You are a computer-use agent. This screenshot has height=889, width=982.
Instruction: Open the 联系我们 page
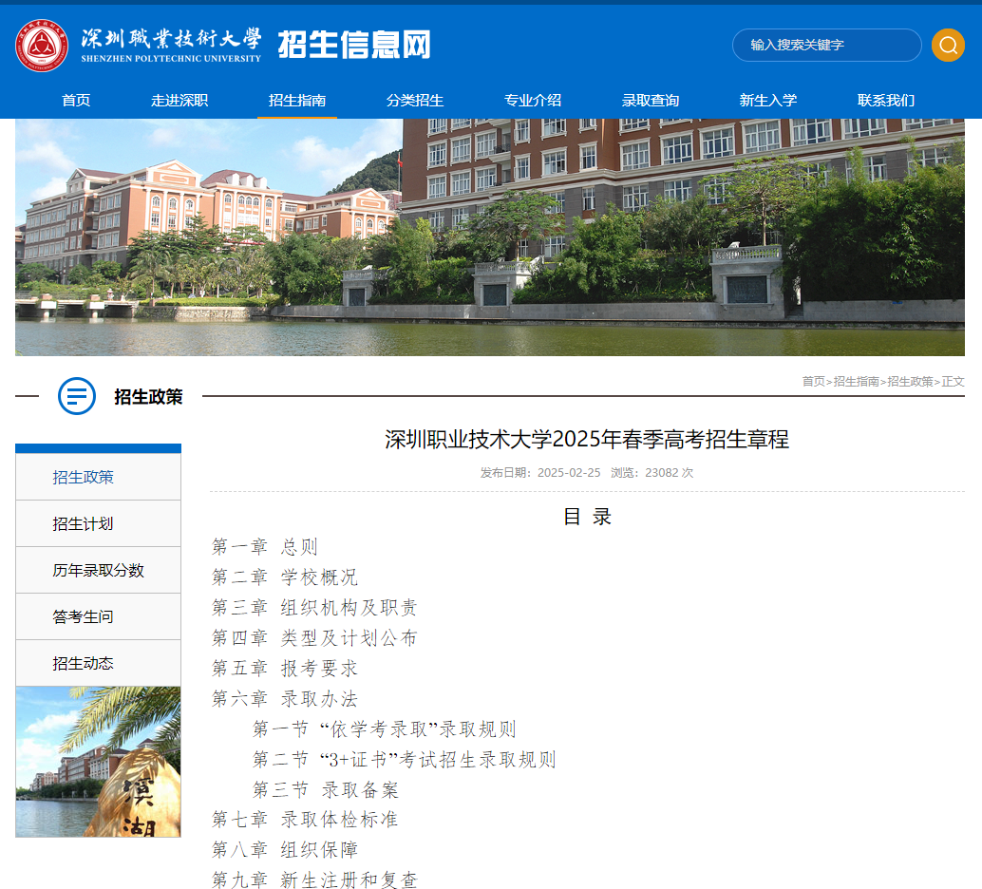click(884, 100)
